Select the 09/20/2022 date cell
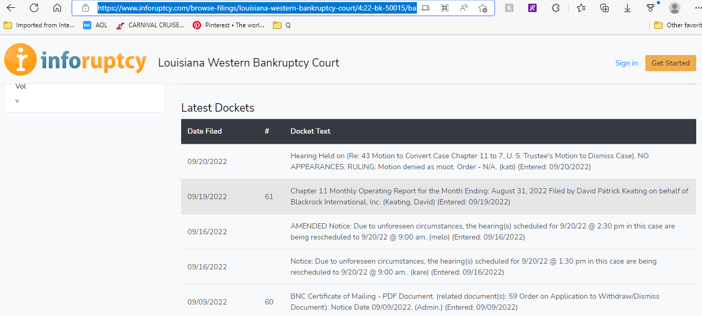Viewport: 702px width, 316px height. point(207,161)
